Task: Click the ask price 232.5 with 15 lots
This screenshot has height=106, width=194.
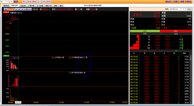Action: coord(168,48)
